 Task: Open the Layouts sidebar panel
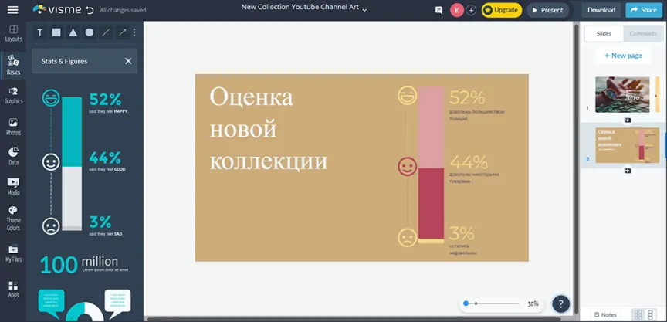13,33
